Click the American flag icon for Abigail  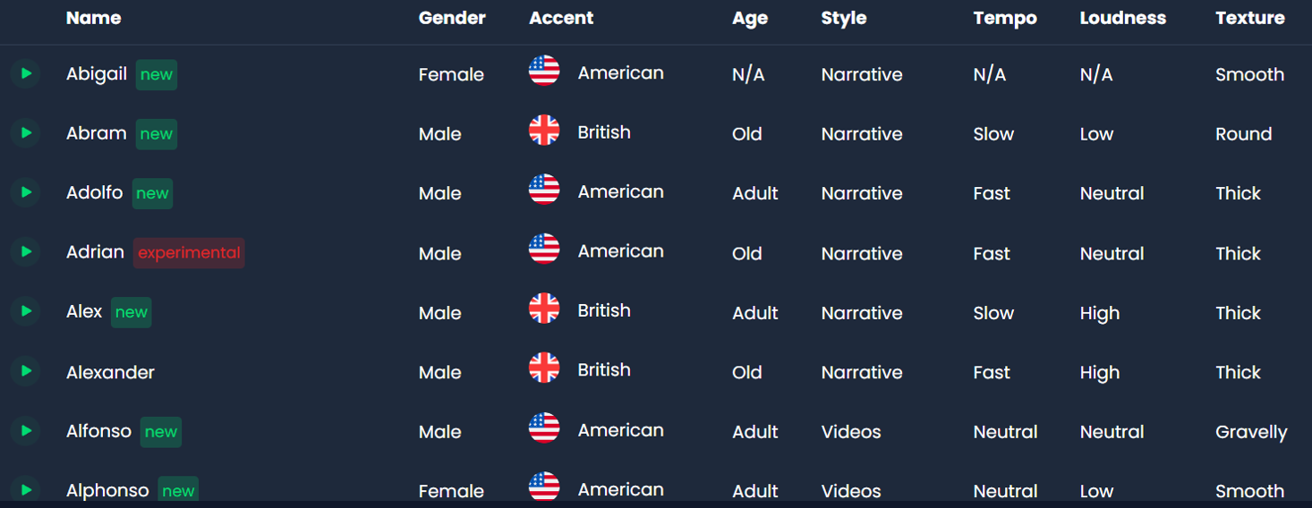[x=544, y=70]
